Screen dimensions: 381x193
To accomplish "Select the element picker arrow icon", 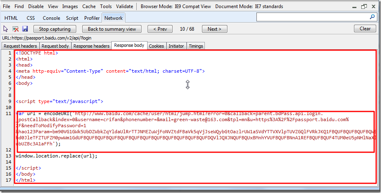I will click(6, 29).
